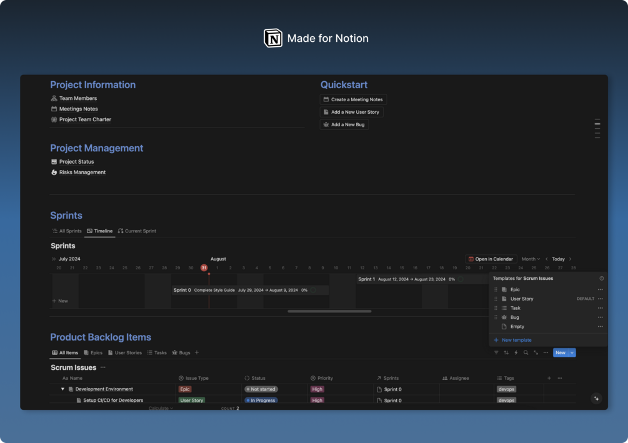Click Add a New User Story button
This screenshot has width=628, height=443.
pyautogui.click(x=352, y=112)
